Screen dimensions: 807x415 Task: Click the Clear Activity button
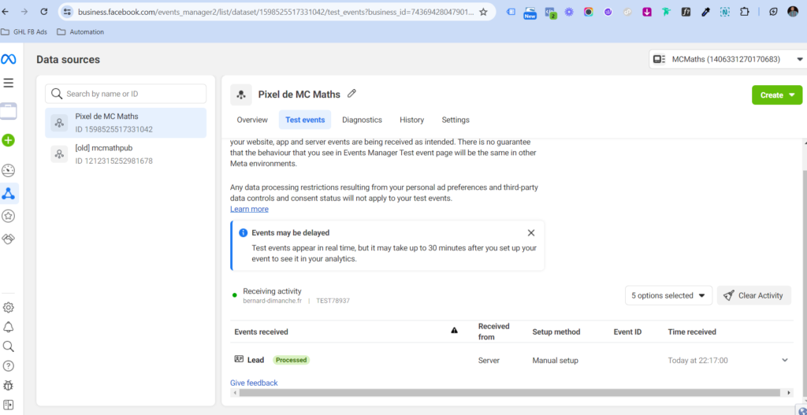pyautogui.click(x=754, y=295)
